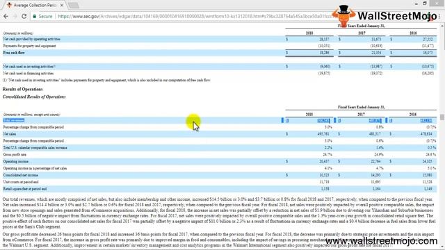Image resolution: width=445 pixels, height=250 pixels.
Task: Click Operating income as a percentage label
Action: tap(35, 168)
